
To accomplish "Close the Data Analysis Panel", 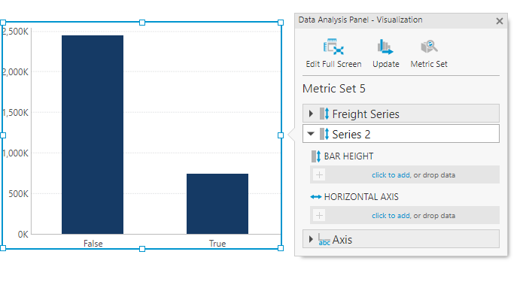I will pyautogui.click(x=500, y=21).
